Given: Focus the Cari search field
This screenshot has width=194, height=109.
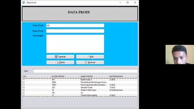Looking at the screenshot, I should click(85, 71).
